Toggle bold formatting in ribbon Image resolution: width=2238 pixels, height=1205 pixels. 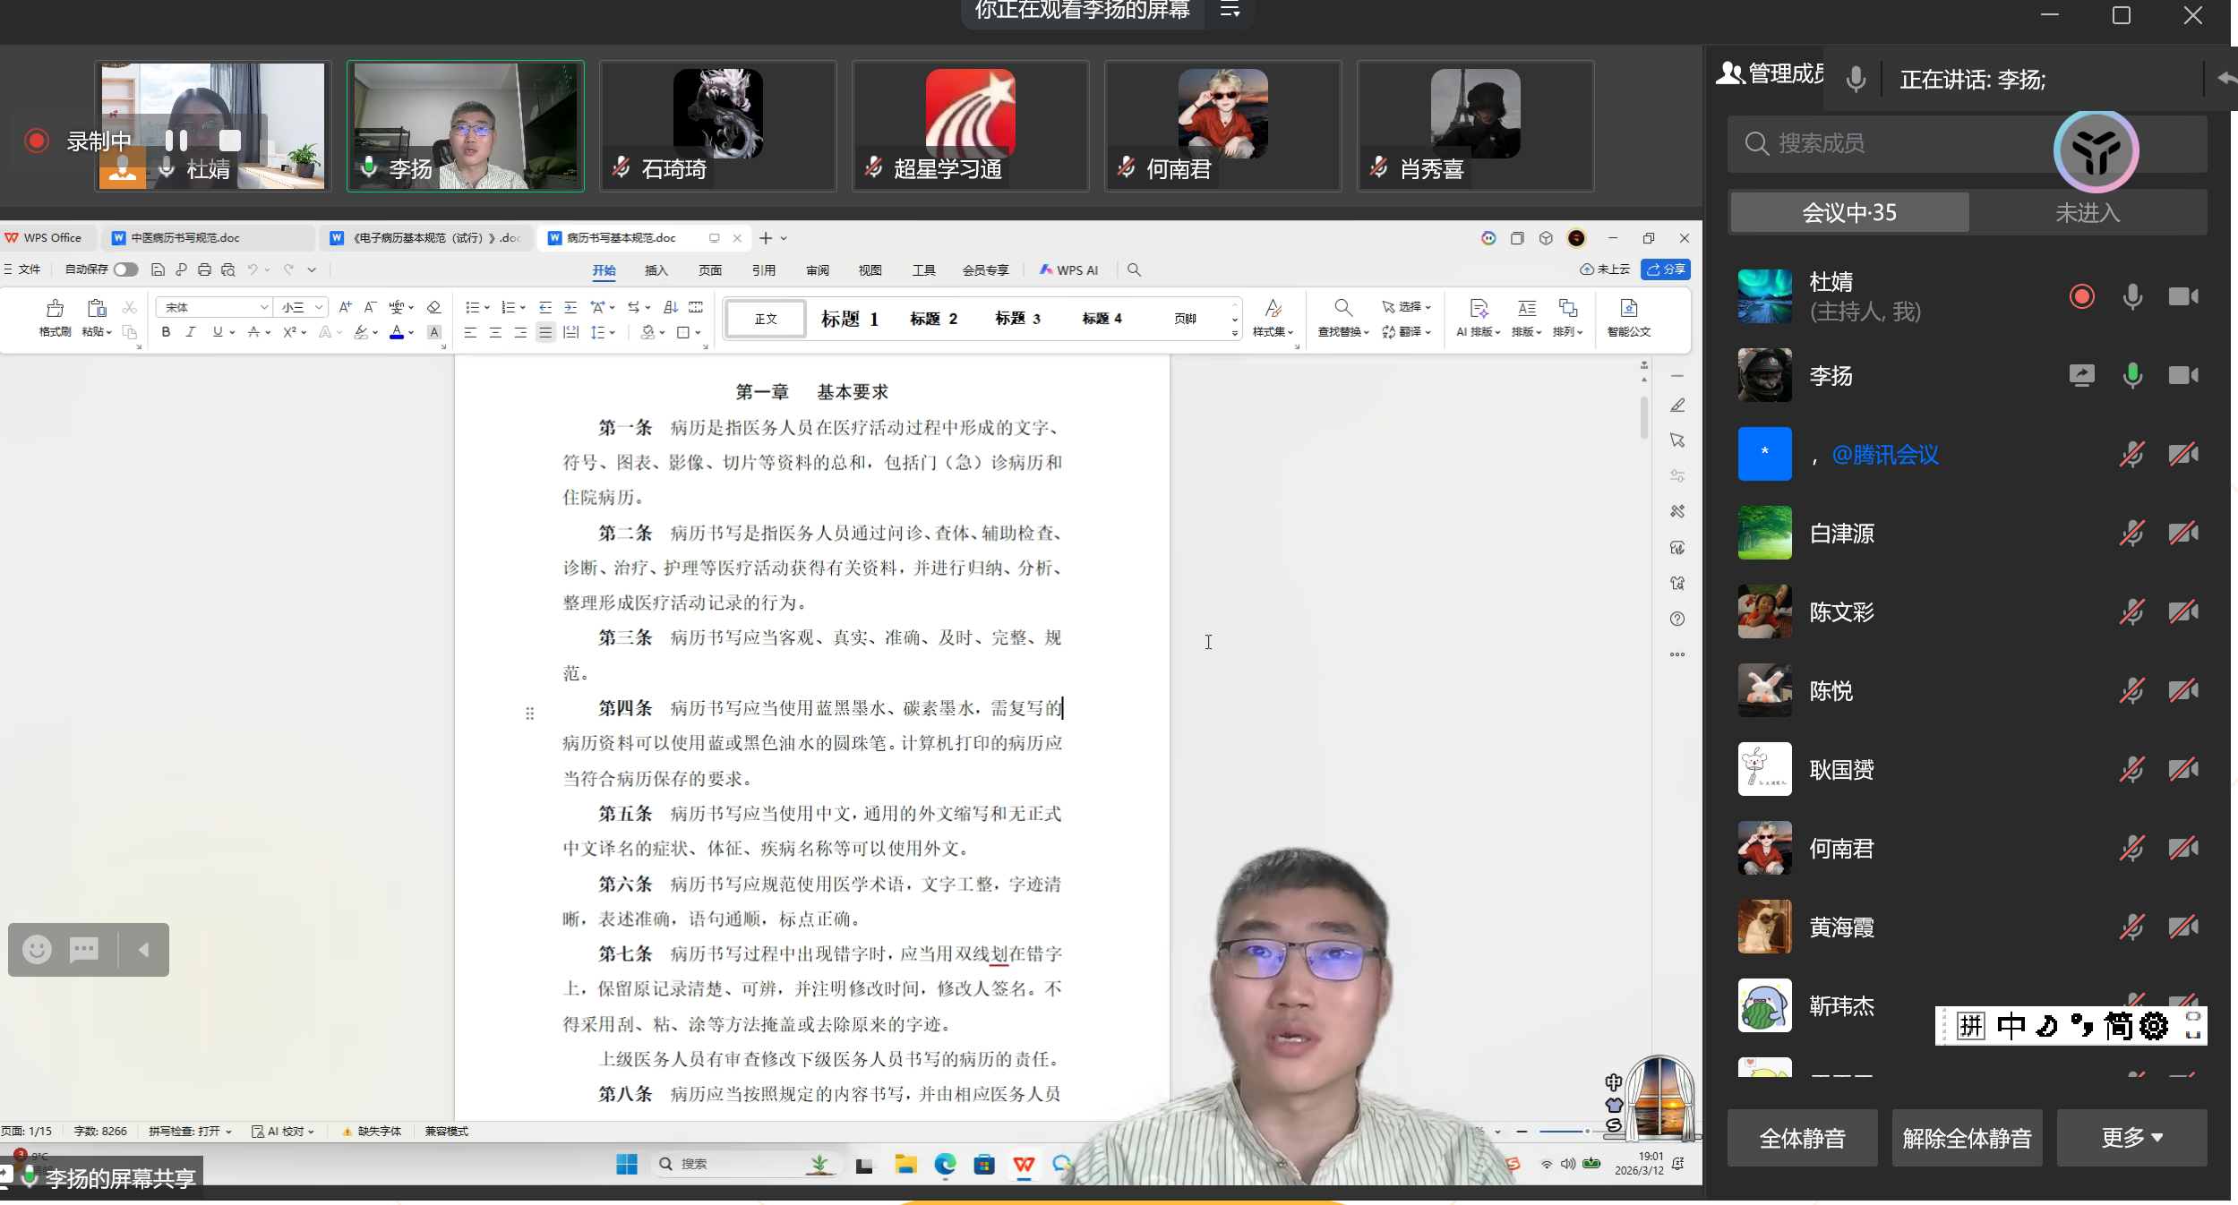tap(166, 332)
